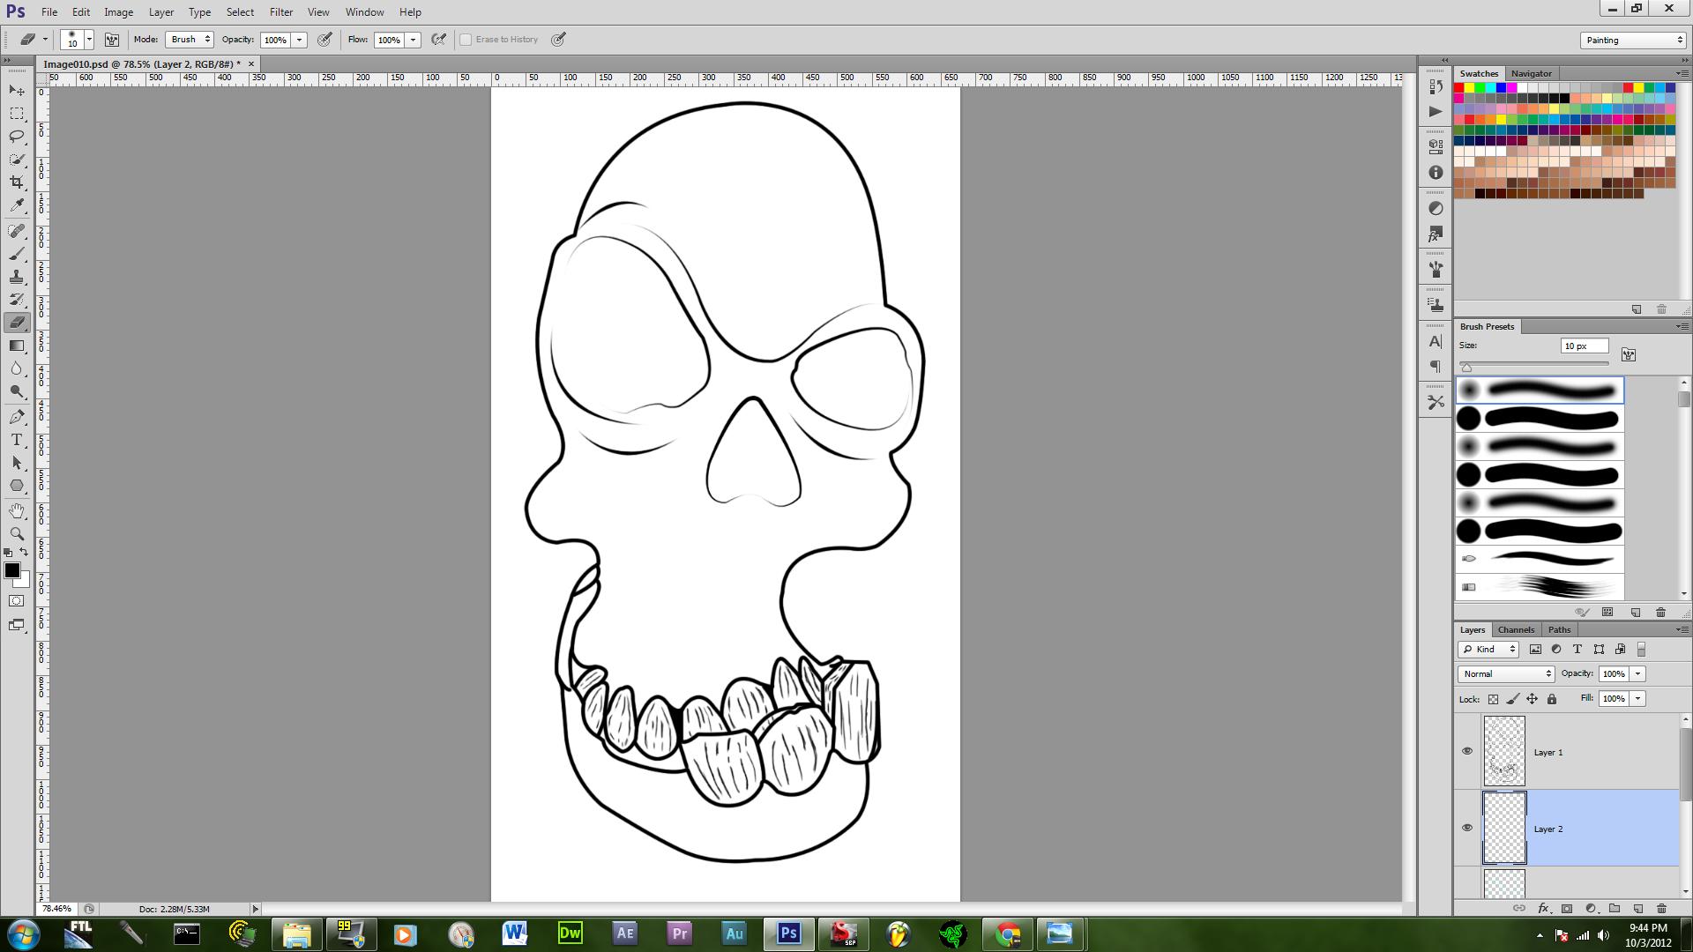Click the delete layer trash icon

1661,908
